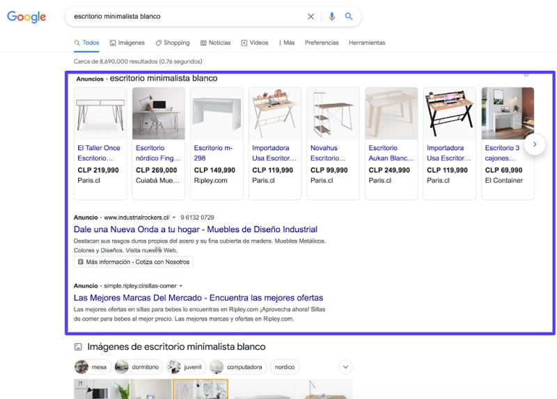Open the Escritorio m-298 product image
This screenshot has width=557, height=399.
click(x=217, y=113)
